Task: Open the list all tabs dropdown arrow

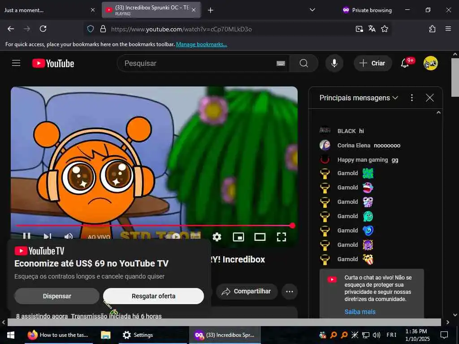Action: click(312, 10)
